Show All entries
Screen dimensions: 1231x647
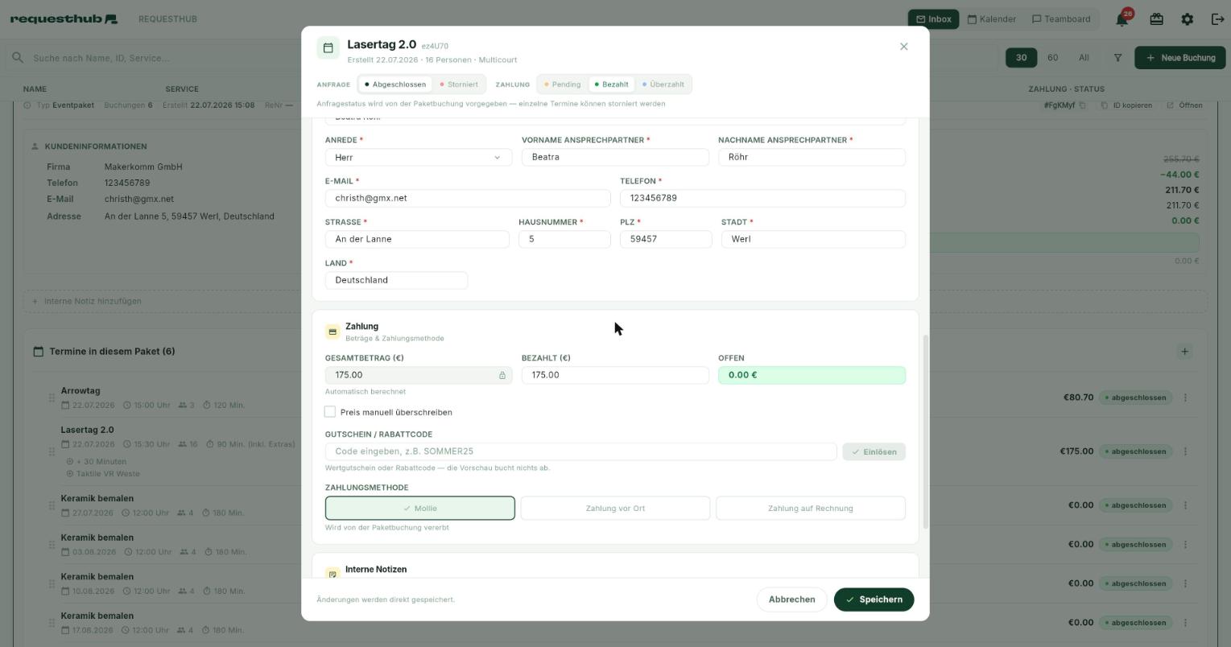click(1084, 58)
